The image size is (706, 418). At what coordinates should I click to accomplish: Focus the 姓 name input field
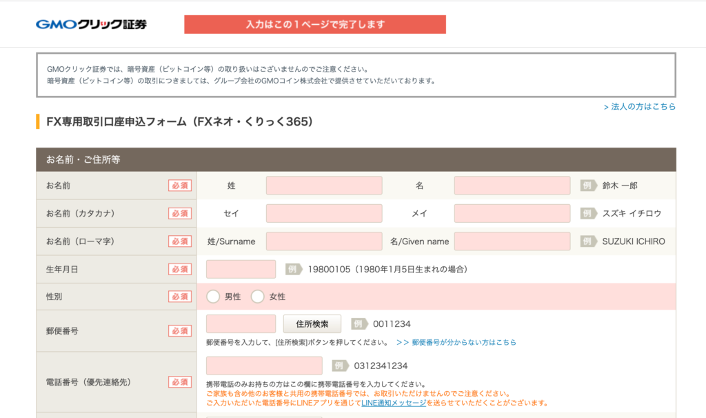click(324, 186)
